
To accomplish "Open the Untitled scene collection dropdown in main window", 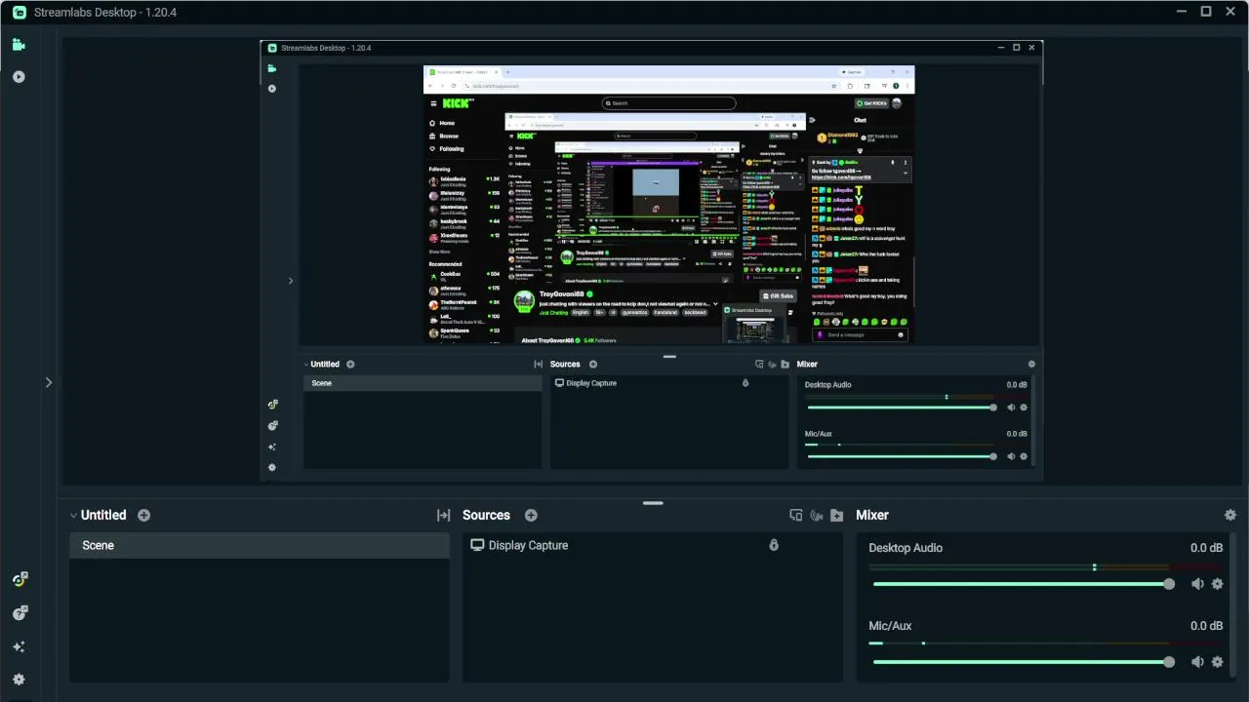I will (x=98, y=515).
